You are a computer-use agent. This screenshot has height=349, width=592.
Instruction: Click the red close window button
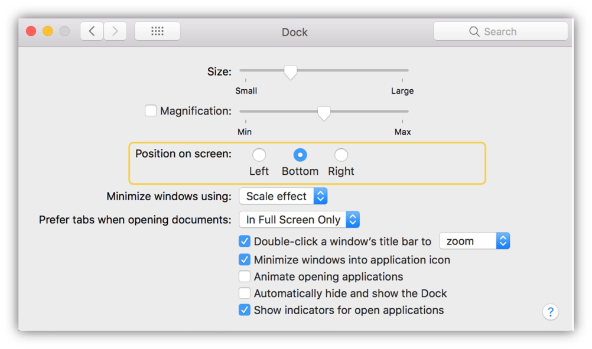point(31,31)
